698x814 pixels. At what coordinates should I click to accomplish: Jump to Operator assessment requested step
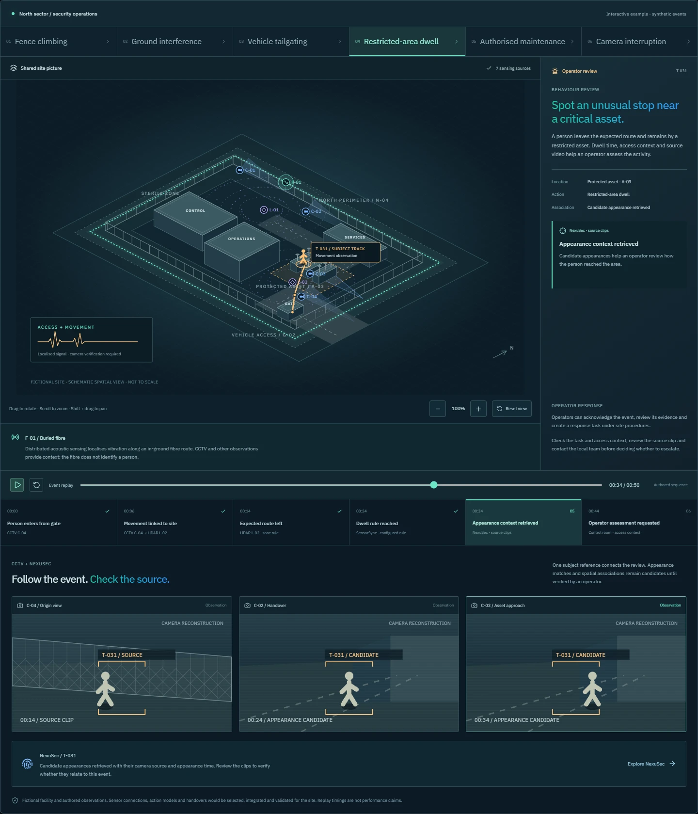pyautogui.click(x=639, y=522)
